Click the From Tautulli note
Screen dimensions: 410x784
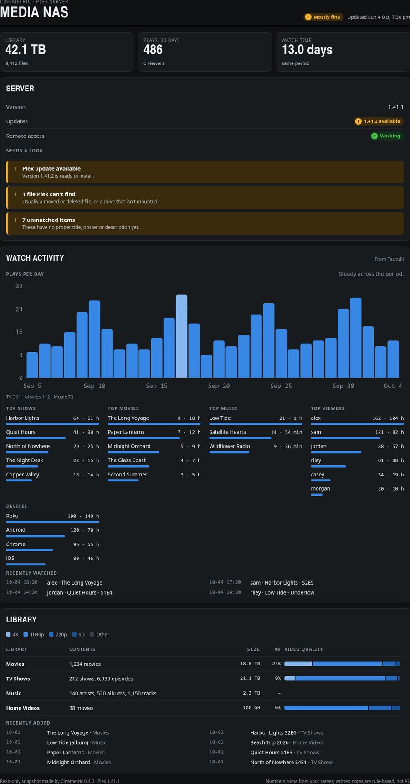(x=389, y=259)
